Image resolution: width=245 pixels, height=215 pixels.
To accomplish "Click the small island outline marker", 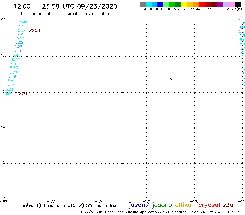I will (171, 79).
